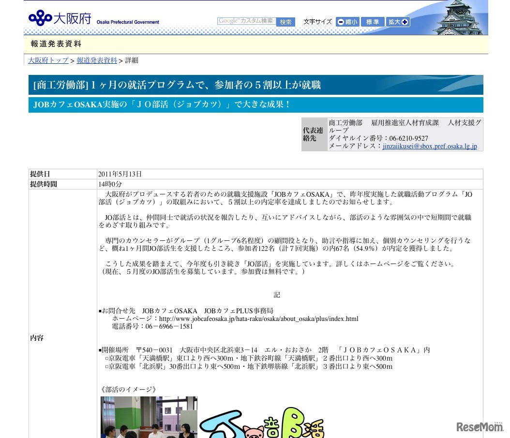This screenshot has height=438, width=510.
Task: Click the headline about 5割以上が就職
Action: coord(177,85)
